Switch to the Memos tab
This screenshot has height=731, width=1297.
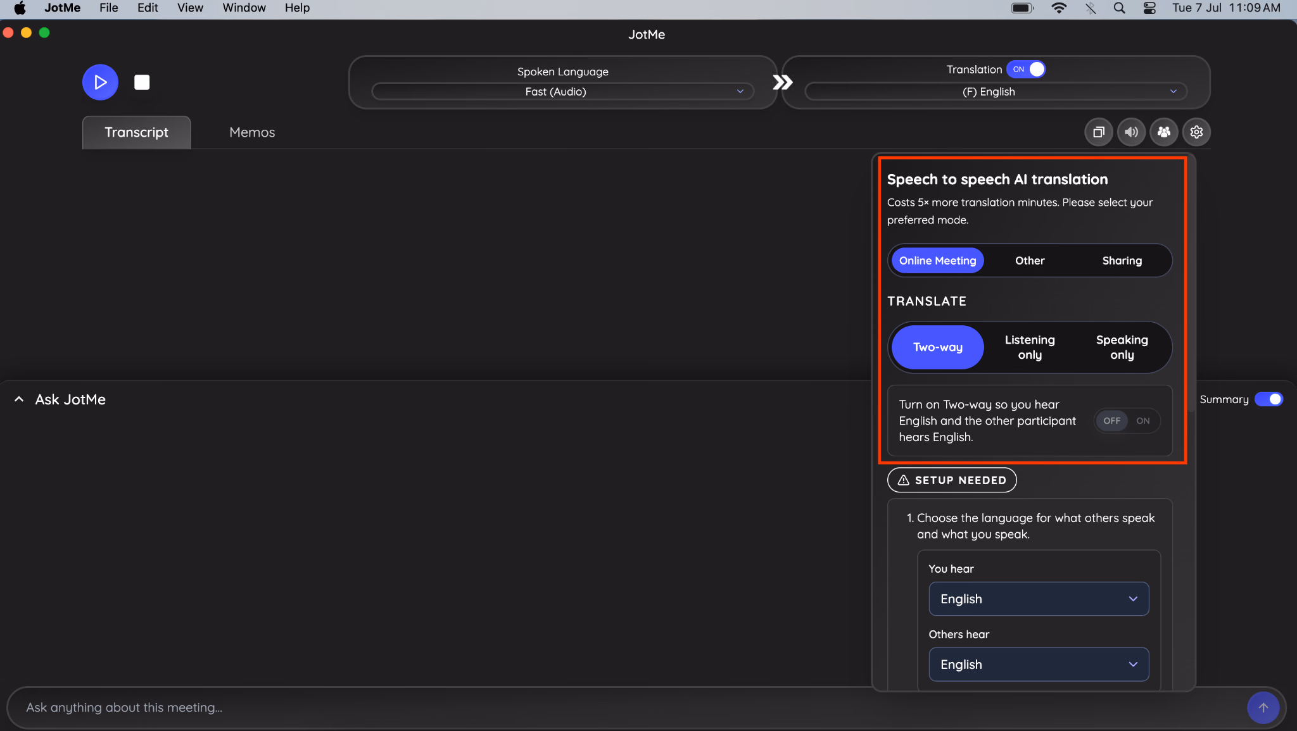[252, 132]
